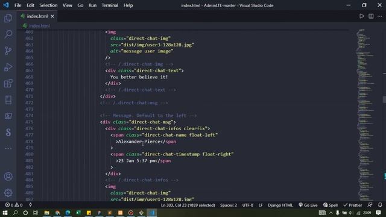Open the Terminal menu

coord(110,5)
